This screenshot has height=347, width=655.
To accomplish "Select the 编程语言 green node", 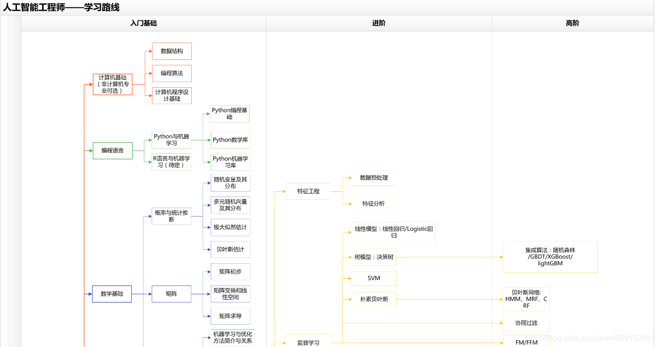I will [x=112, y=151].
